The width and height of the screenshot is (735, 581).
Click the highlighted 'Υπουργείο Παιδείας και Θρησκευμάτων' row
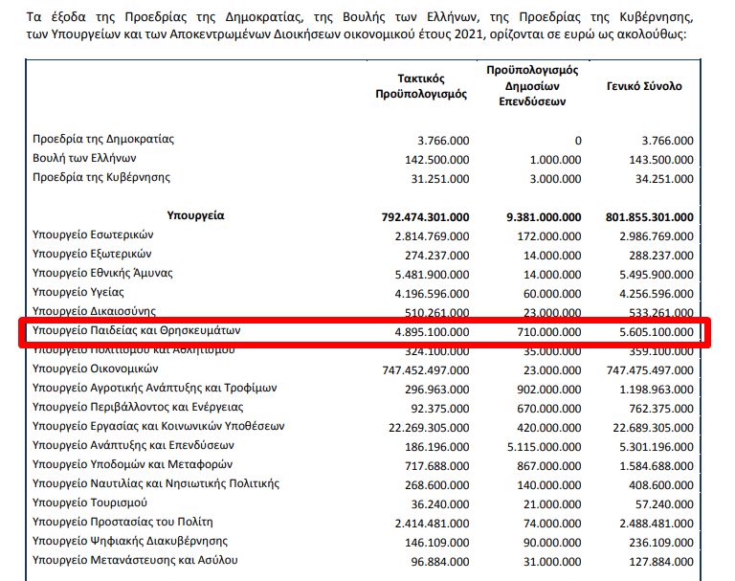tap(136, 331)
